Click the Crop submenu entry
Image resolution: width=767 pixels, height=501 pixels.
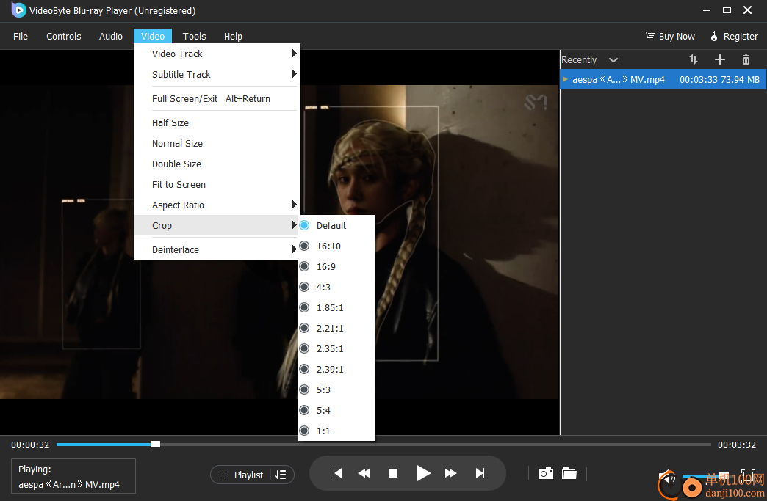coord(217,226)
